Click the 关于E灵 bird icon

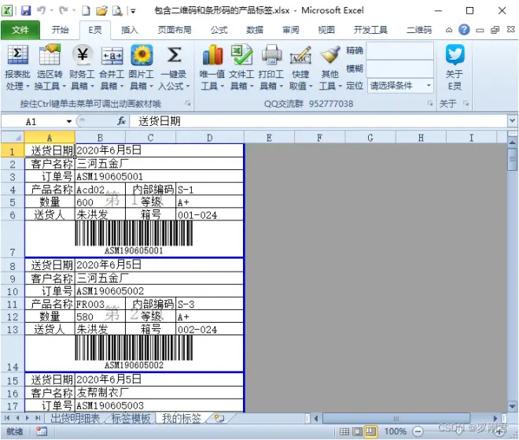coord(455,54)
